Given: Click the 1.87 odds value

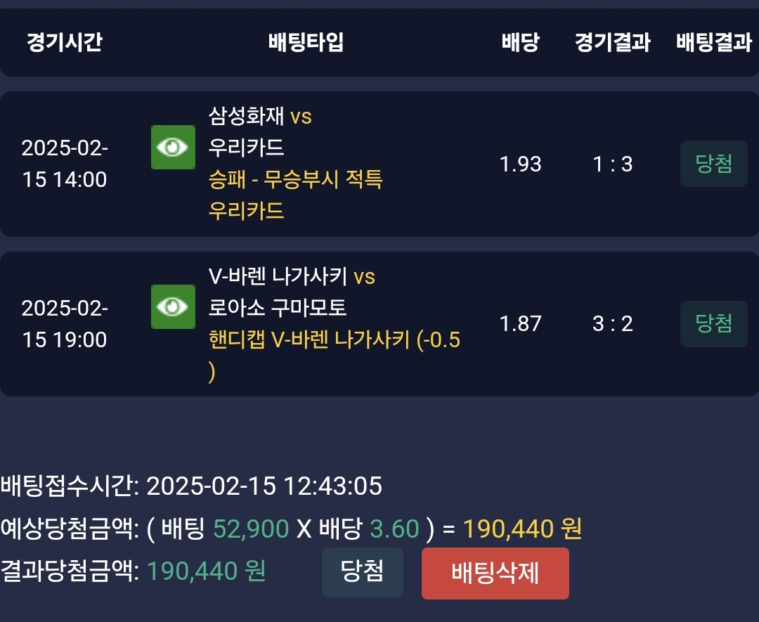Looking at the screenshot, I should click(520, 323).
